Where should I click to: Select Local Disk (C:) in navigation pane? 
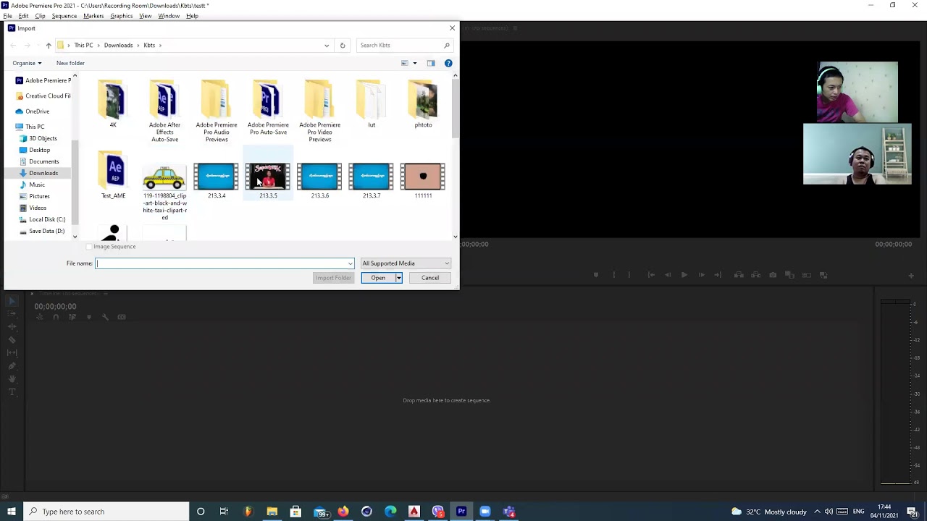[x=42, y=219]
